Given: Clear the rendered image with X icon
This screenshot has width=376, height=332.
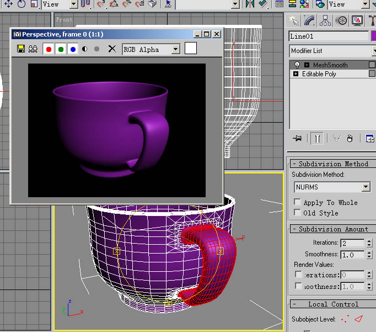Looking at the screenshot, I should tap(112, 49).
